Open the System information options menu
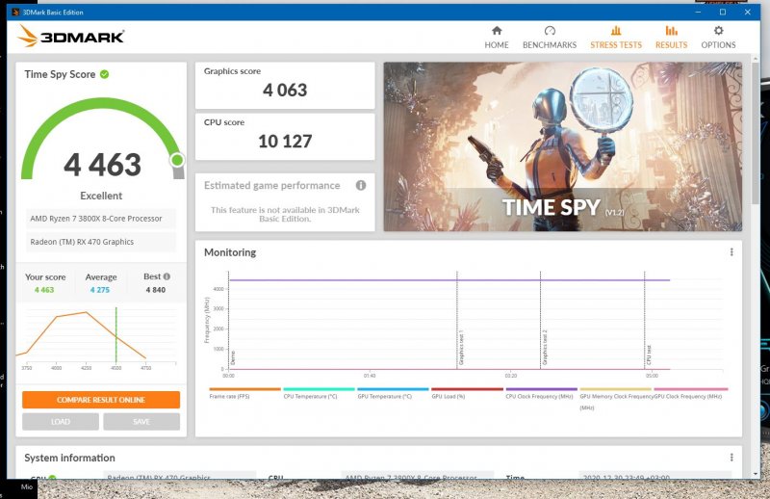Image resolution: width=770 pixels, height=499 pixels. click(x=731, y=458)
